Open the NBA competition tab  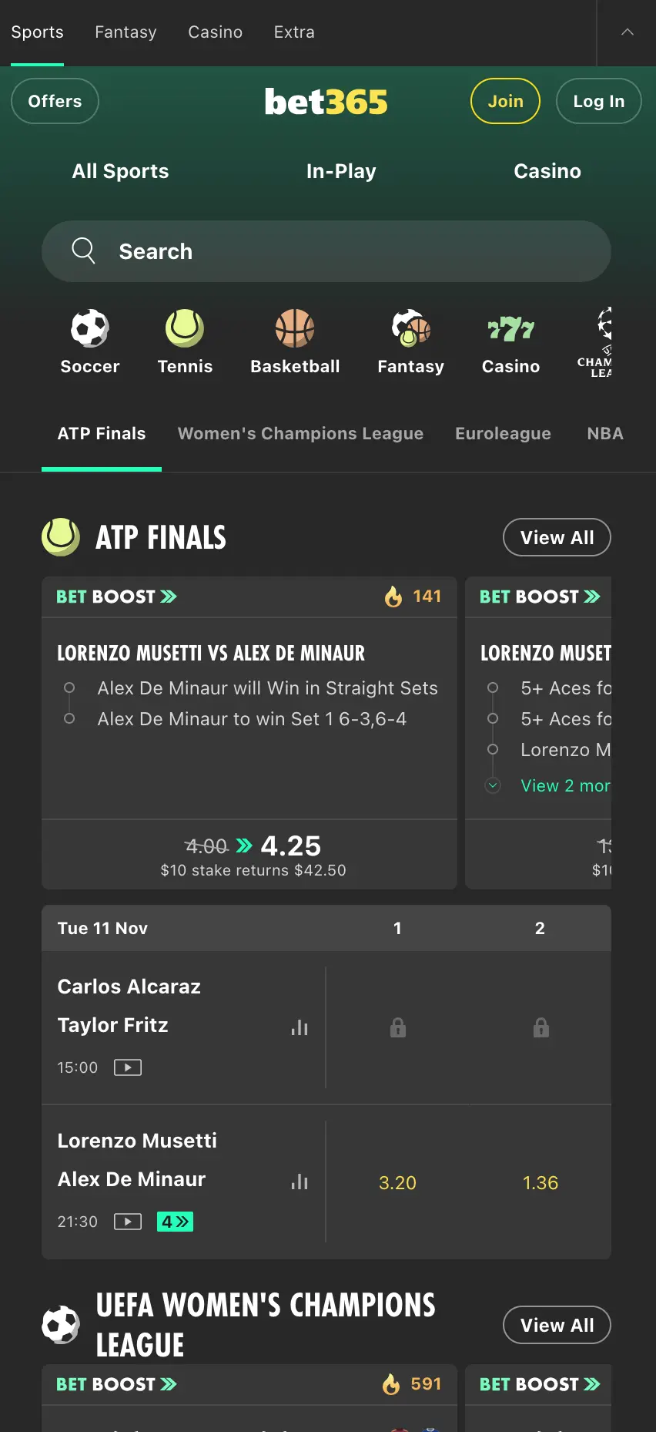pos(604,433)
